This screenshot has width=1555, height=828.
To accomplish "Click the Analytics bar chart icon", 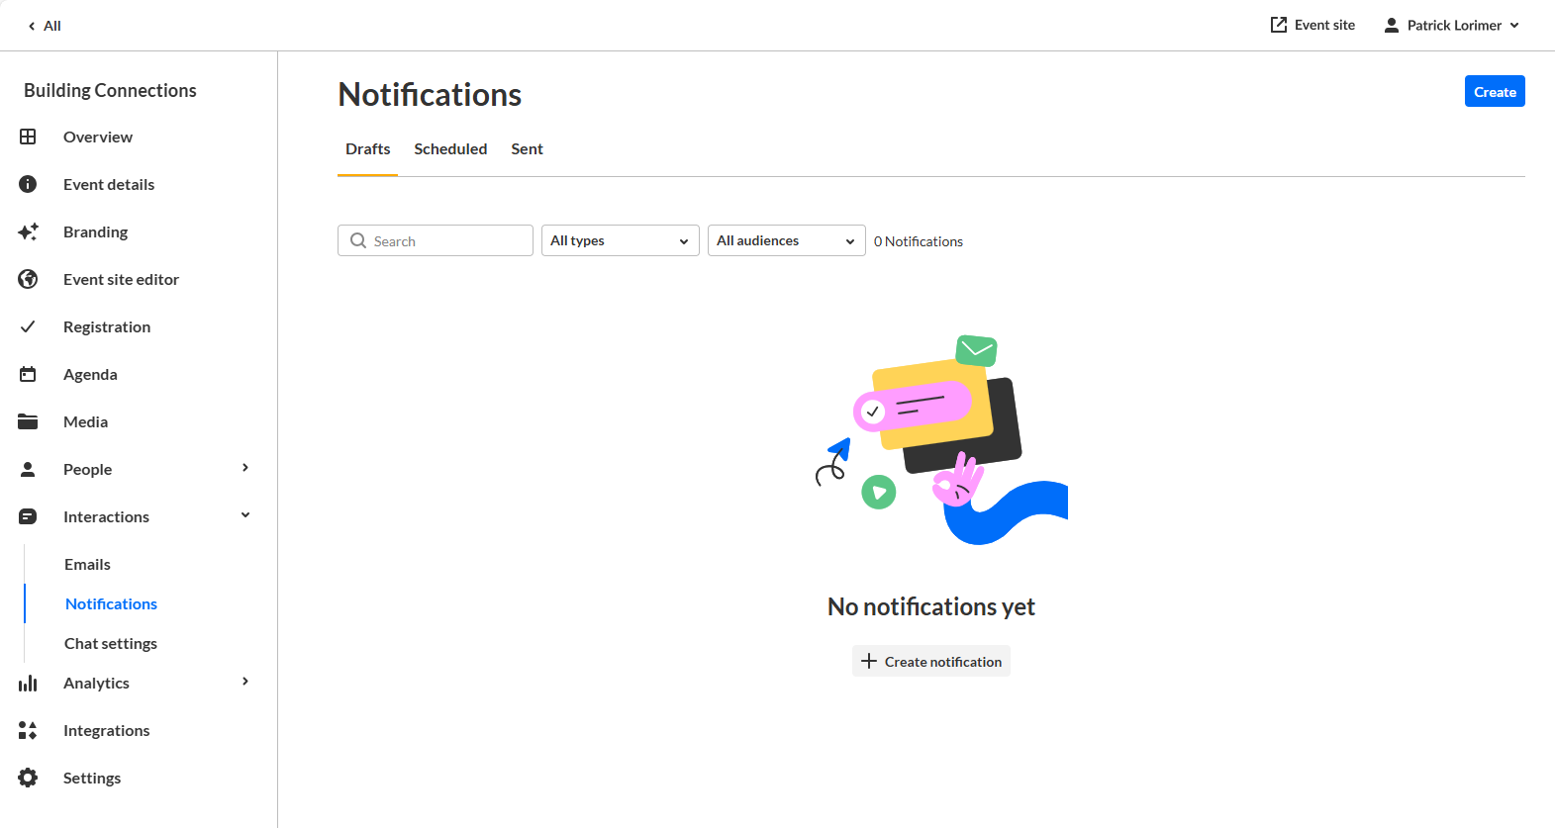I will click(x=28, y=683).
